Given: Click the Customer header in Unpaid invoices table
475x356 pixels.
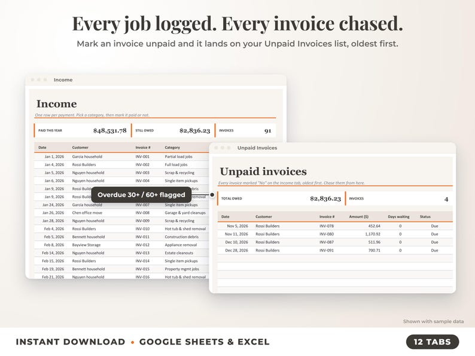Looking at the screenshot, I should pos(264,217).
